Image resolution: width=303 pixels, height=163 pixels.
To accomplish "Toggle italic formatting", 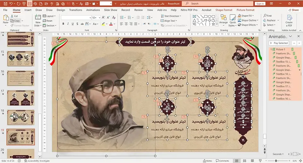I will point(68,24).
